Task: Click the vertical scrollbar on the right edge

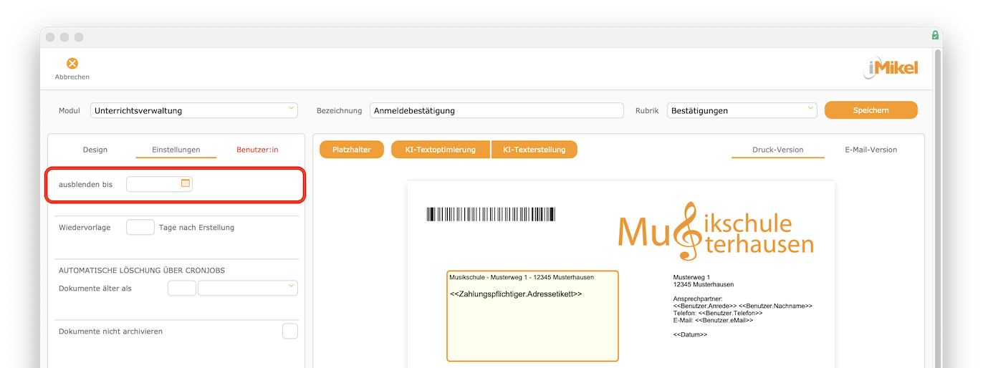Action: 938,208
